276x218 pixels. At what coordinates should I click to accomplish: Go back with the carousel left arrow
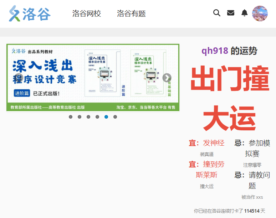pyautogui.click(x=19, y=78)
